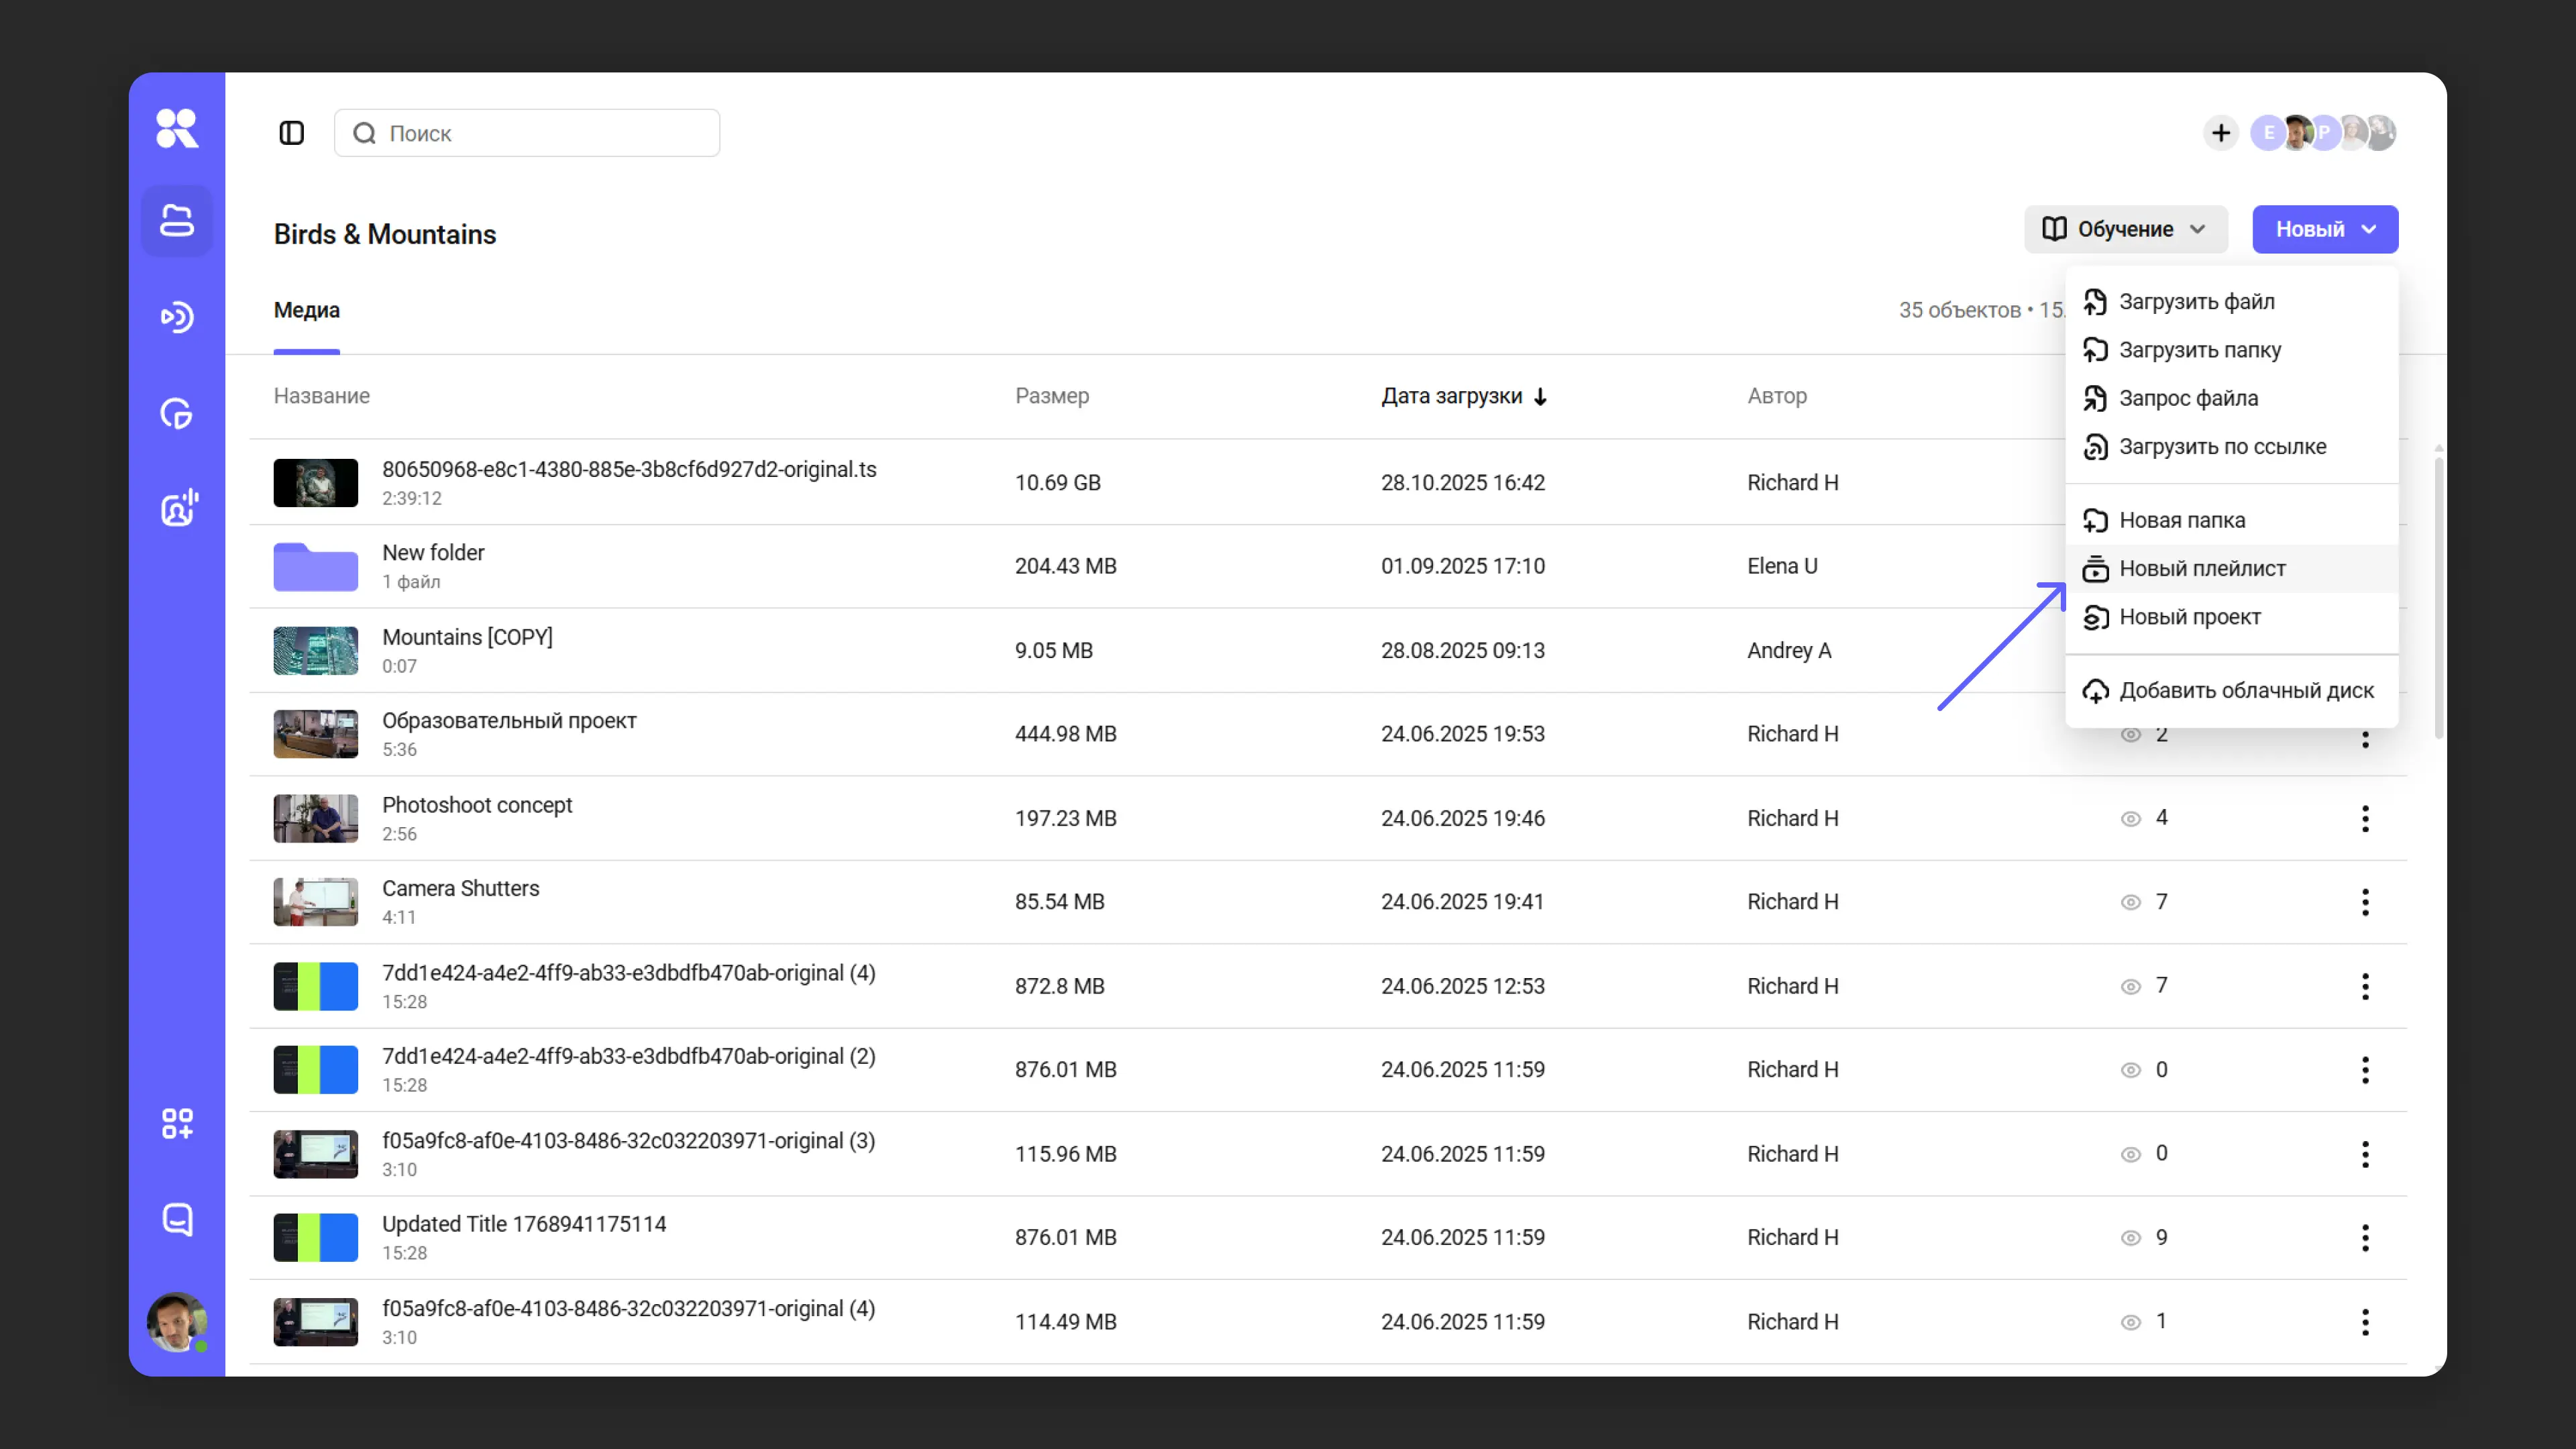2576x1449 pixels.
Task: Select Новый плейлист menu item
Action: click(x=2202, y=569)
